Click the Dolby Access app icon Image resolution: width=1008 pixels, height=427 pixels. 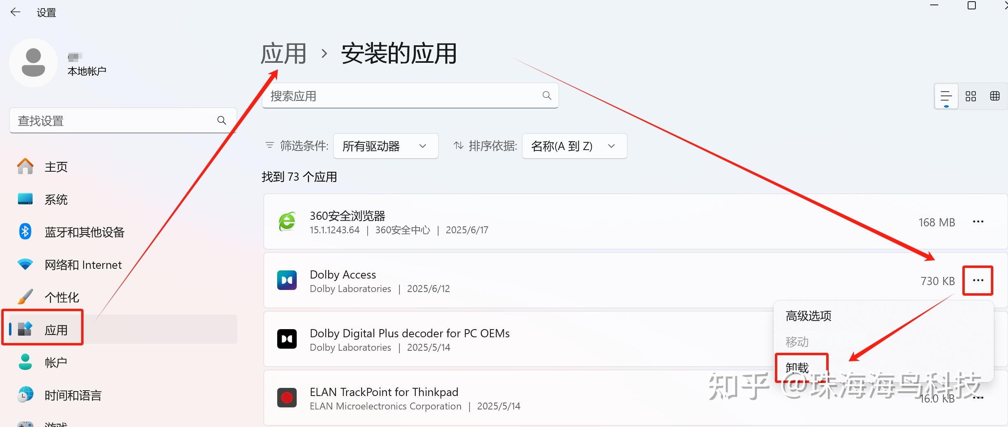pos(287,280)
